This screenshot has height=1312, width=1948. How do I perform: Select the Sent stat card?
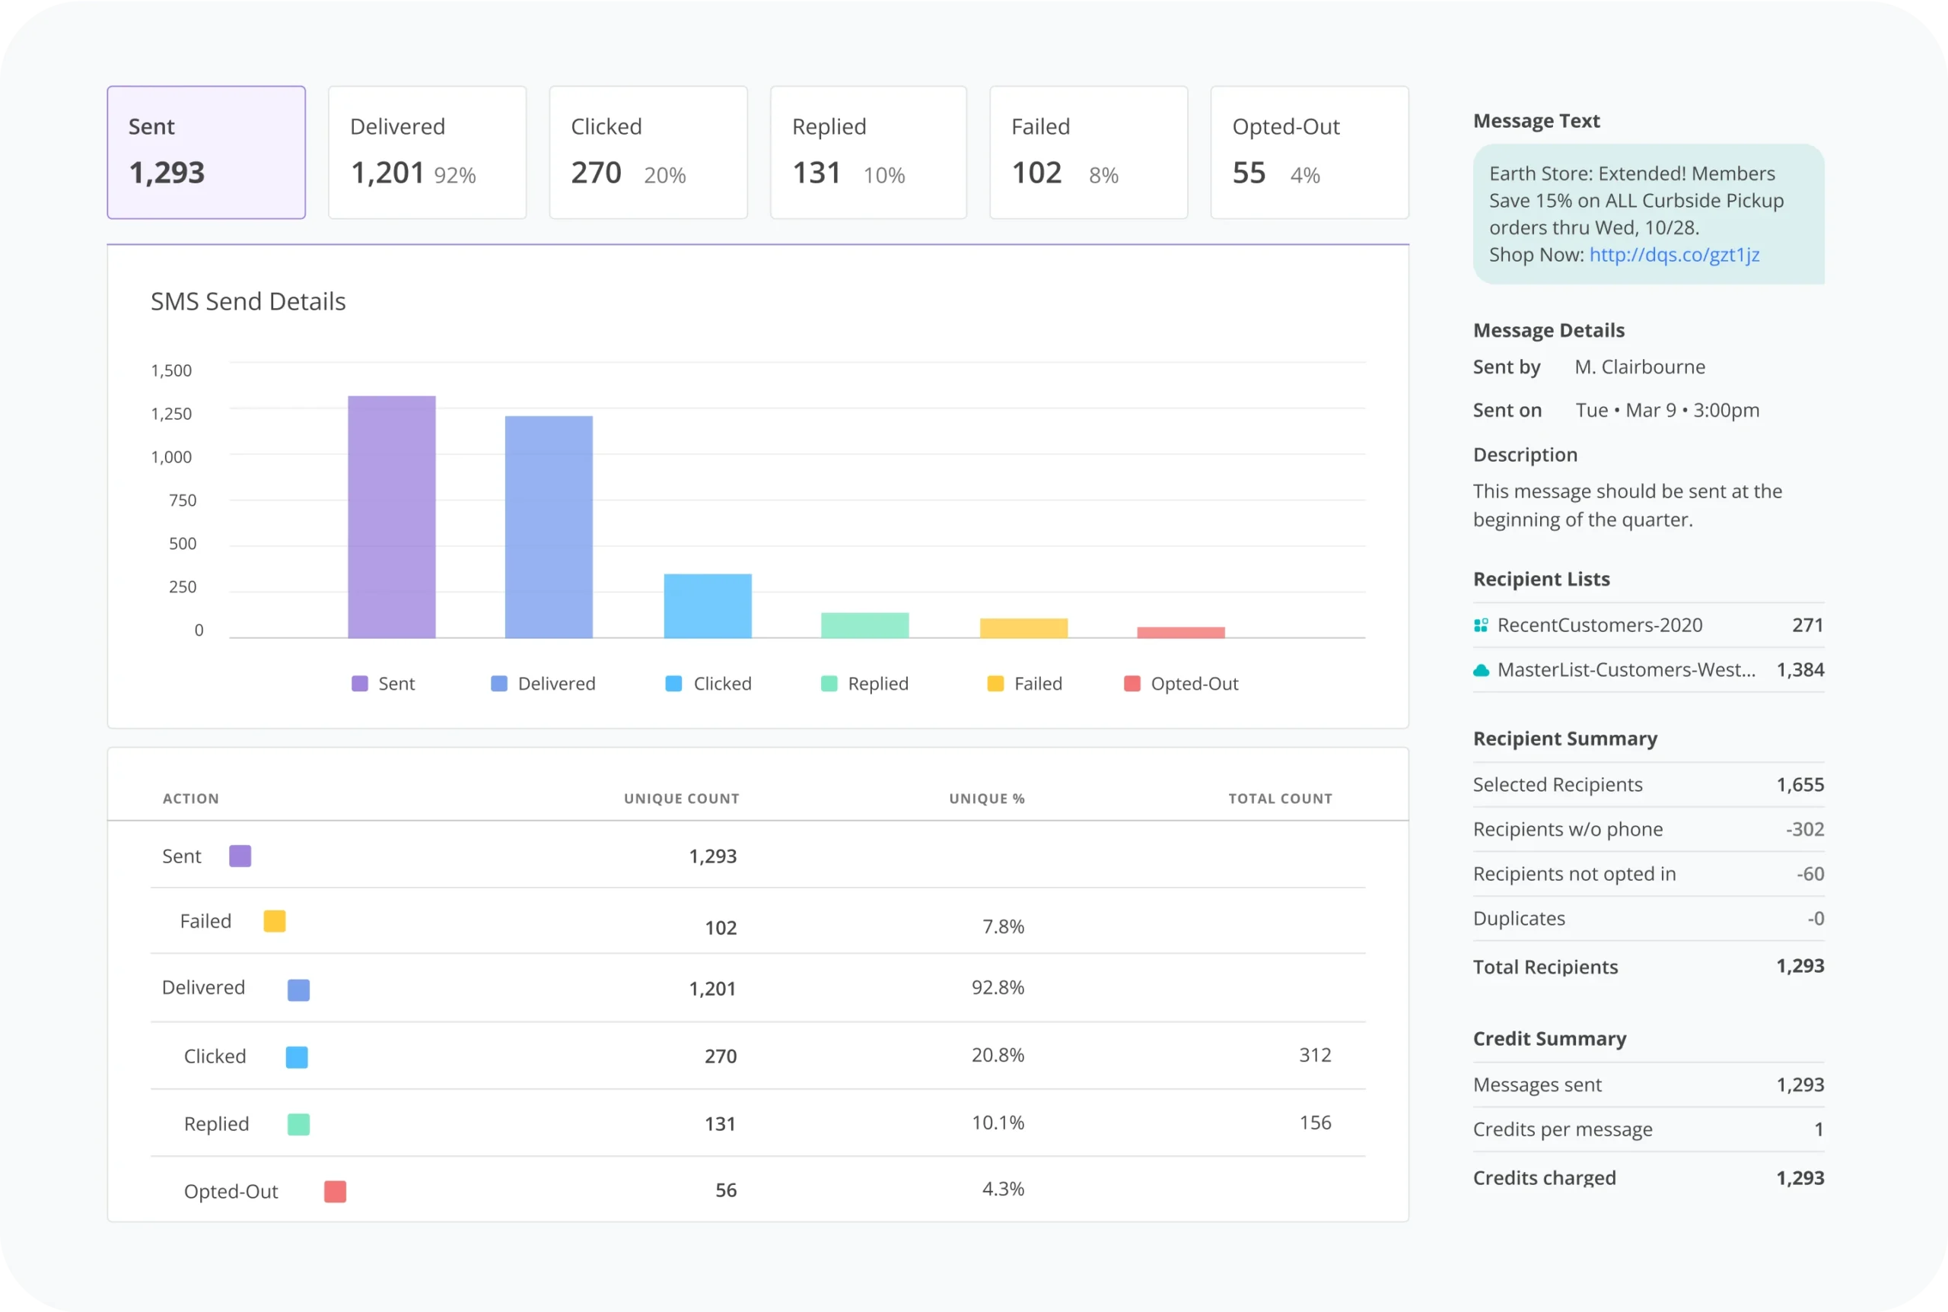coord(206,152)
